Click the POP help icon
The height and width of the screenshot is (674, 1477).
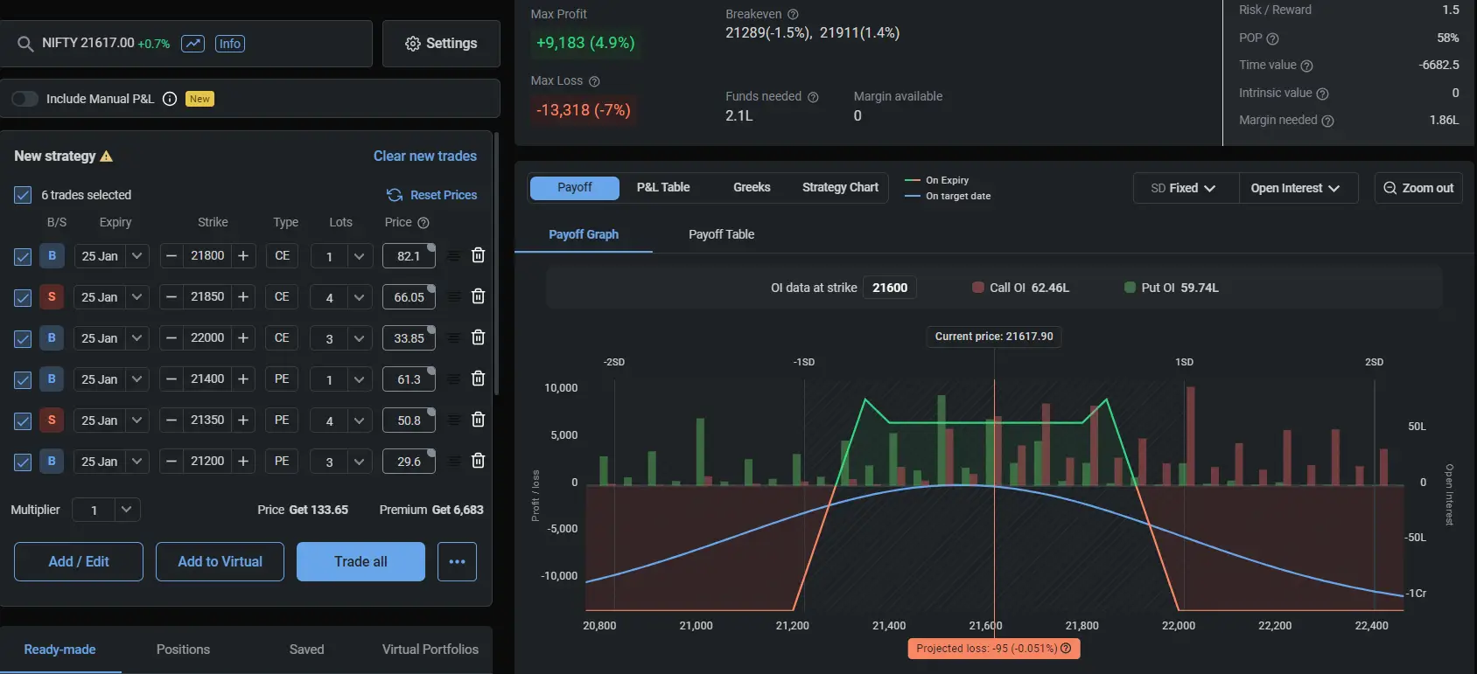coord(1273,38)
